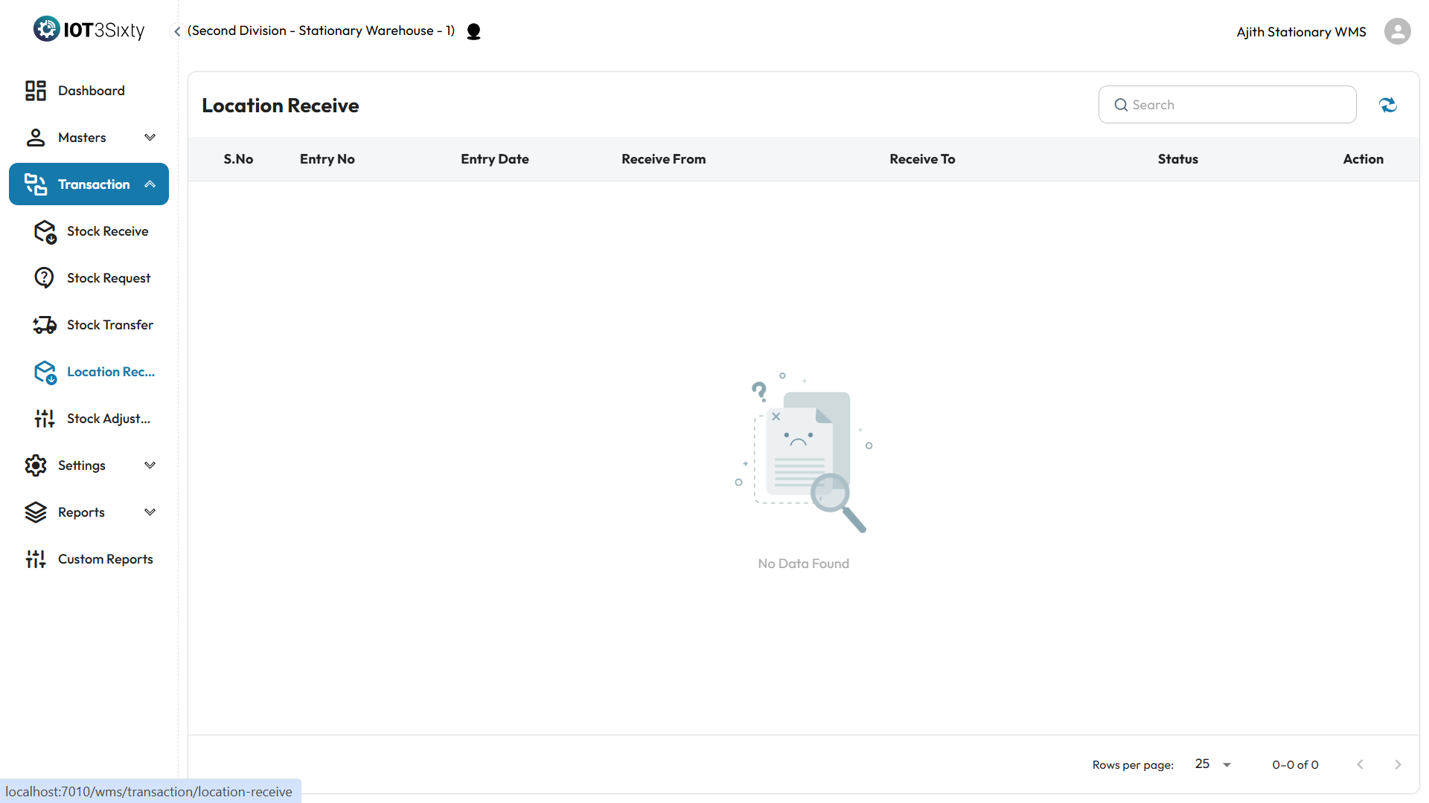Go to the previous page of results
Image resolution: width=1429 pixels, height=803 pixels.
[1360, 764]
